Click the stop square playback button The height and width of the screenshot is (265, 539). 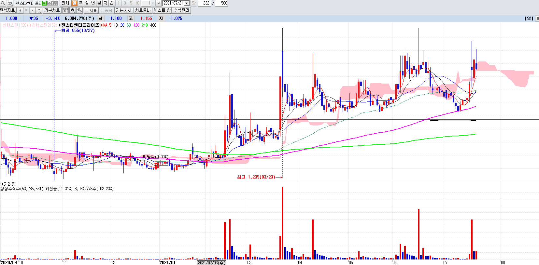(x=26, y=10)
